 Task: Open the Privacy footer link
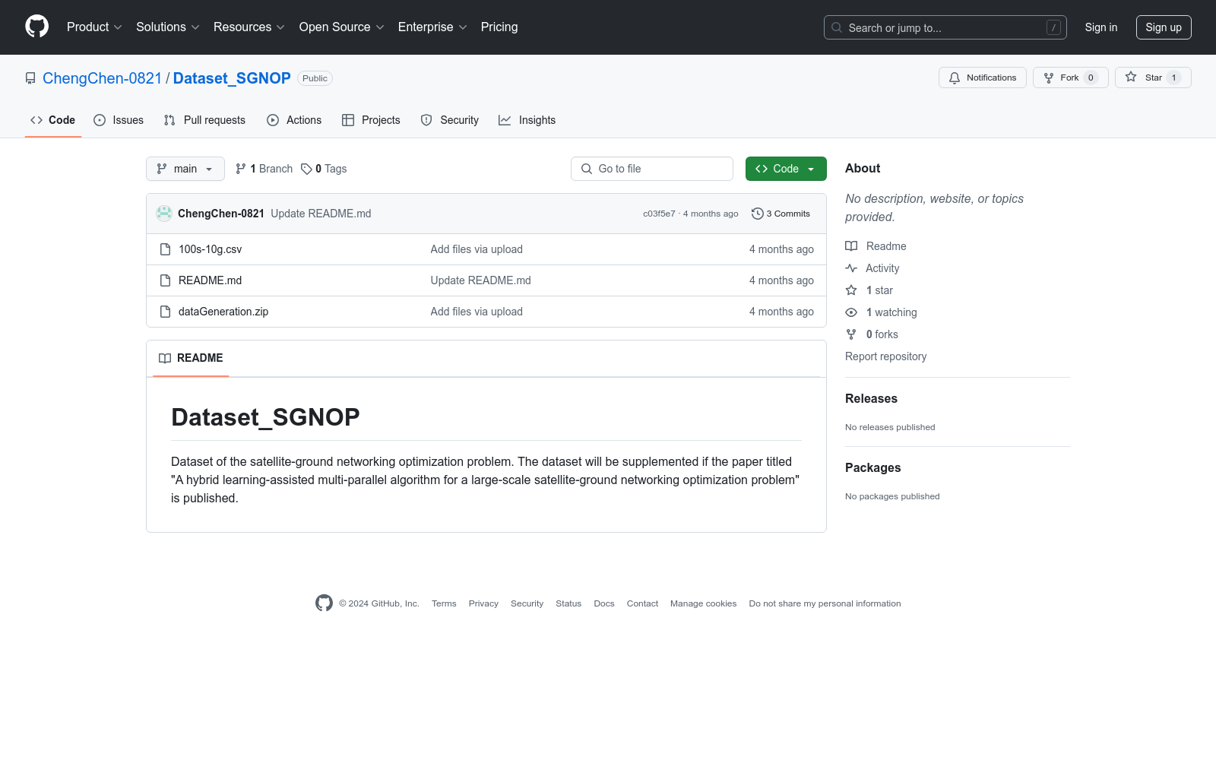[x=483, y=603]
